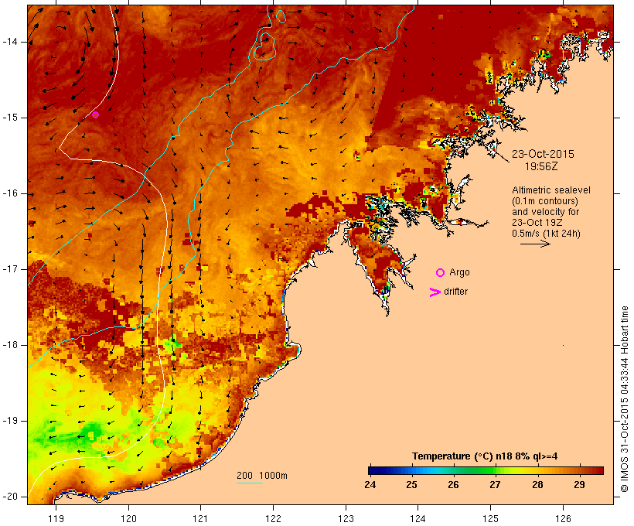Click the velocity scale arrow under the 0.5m/s label
634x526 pixels.
[x=535, y=244]
